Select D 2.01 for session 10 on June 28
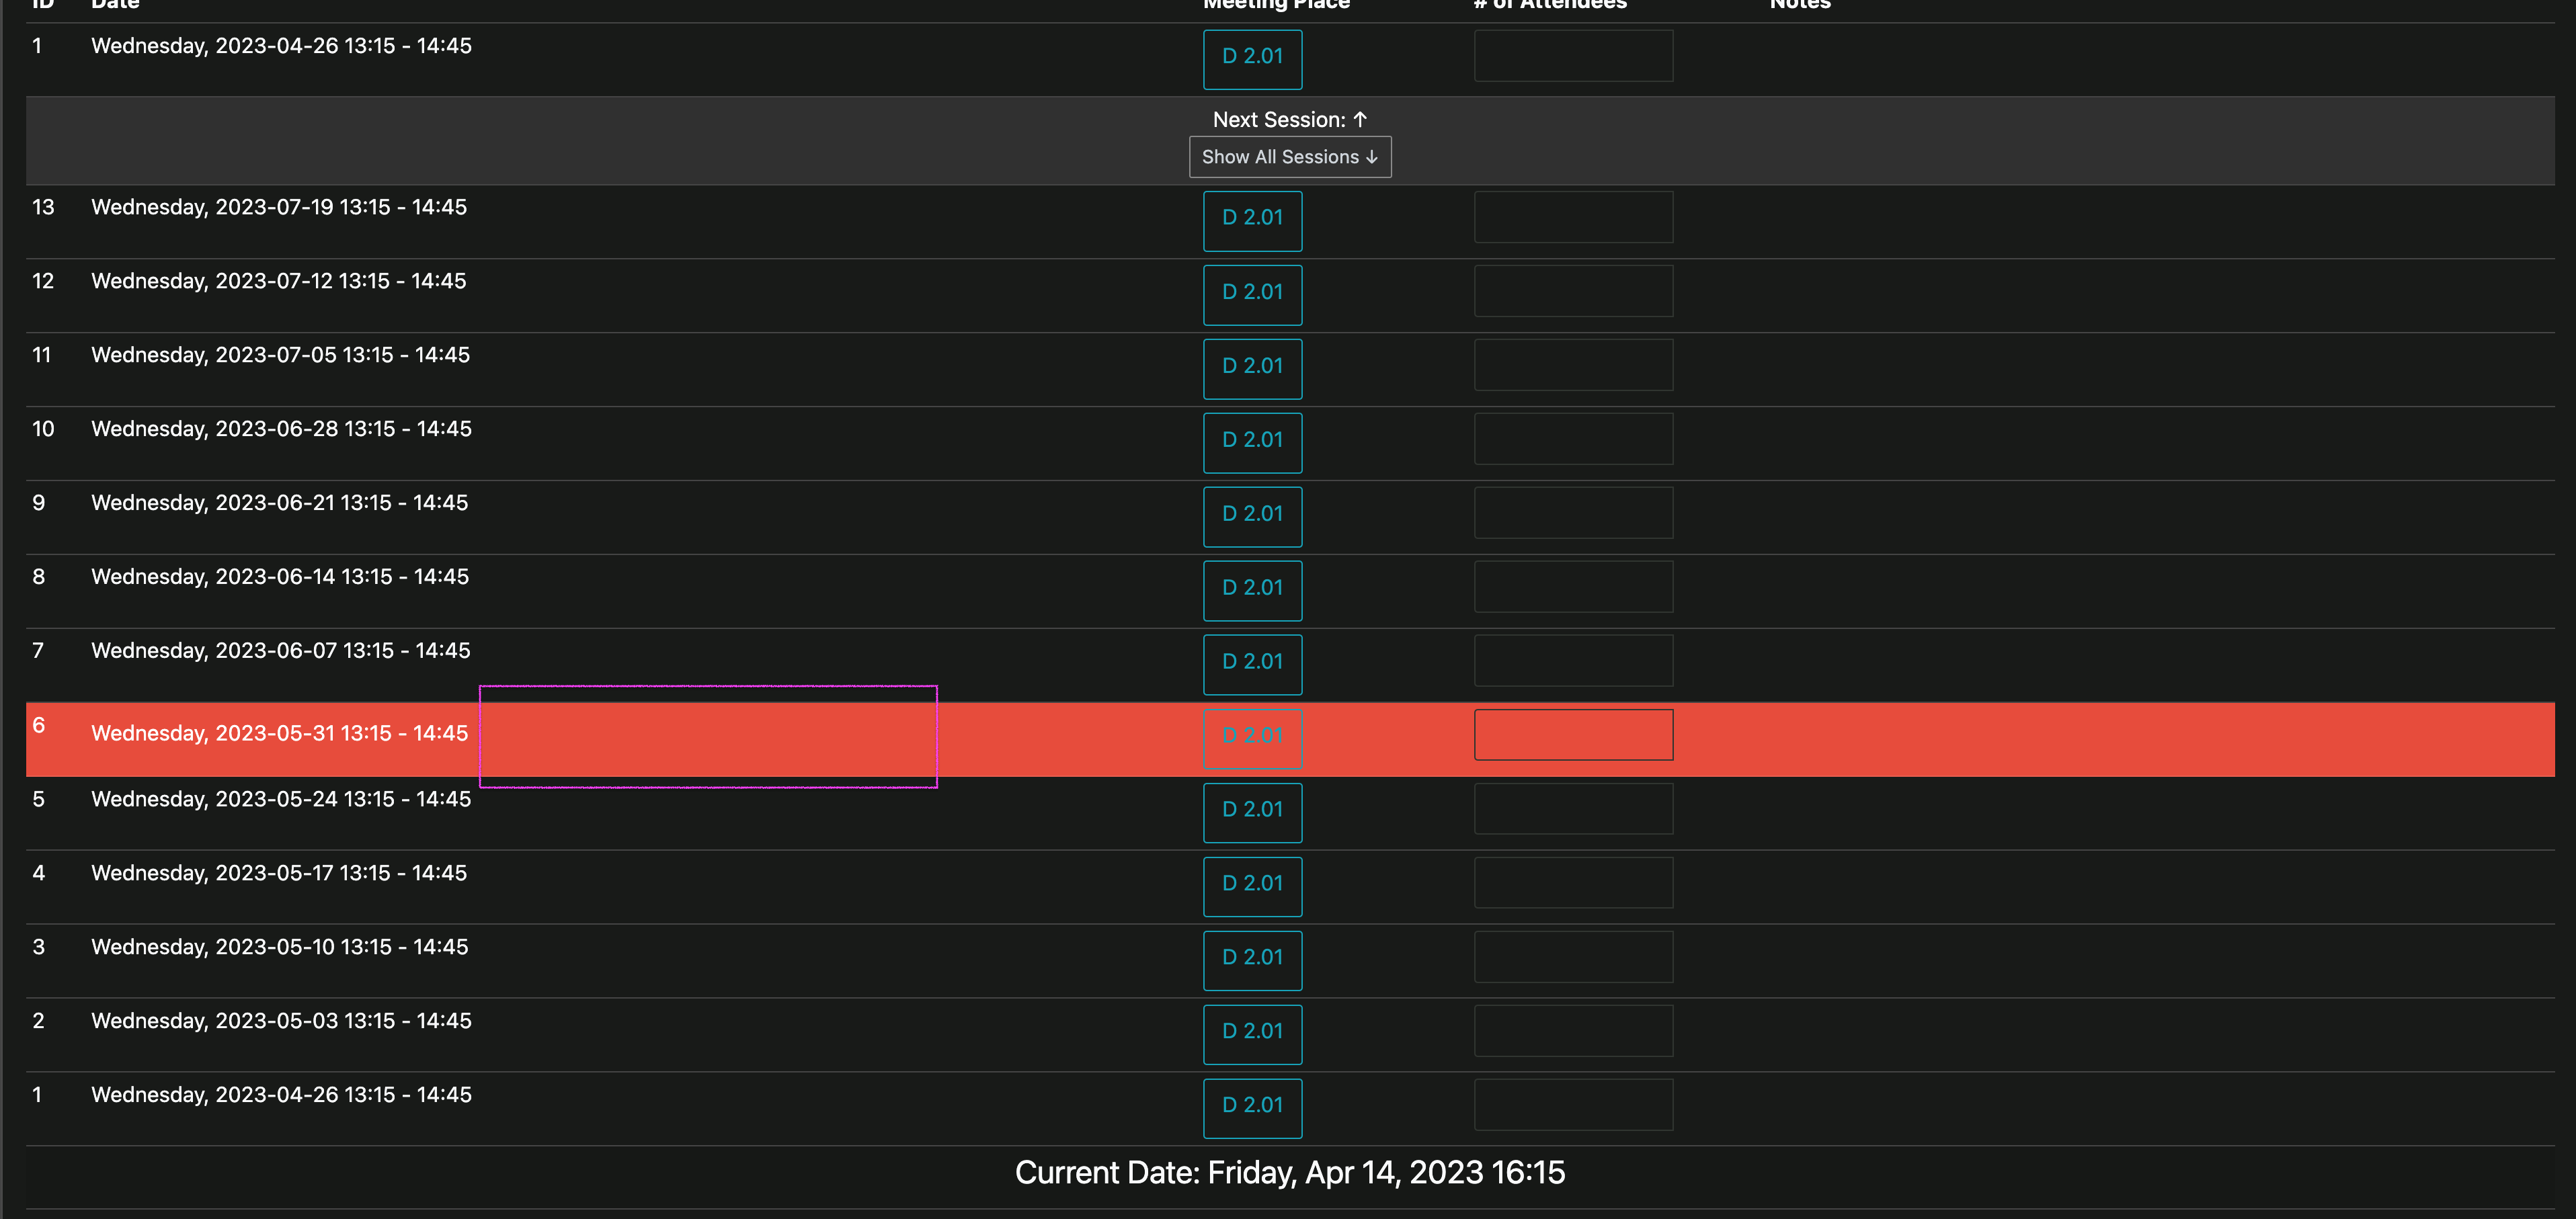 1252,442
